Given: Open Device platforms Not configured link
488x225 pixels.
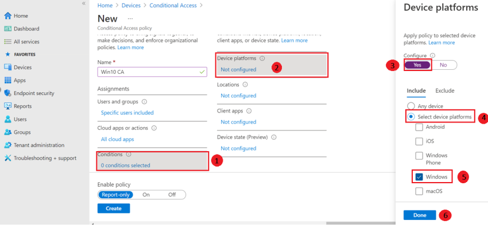Looking at the screenshot, I should [238, 69].
